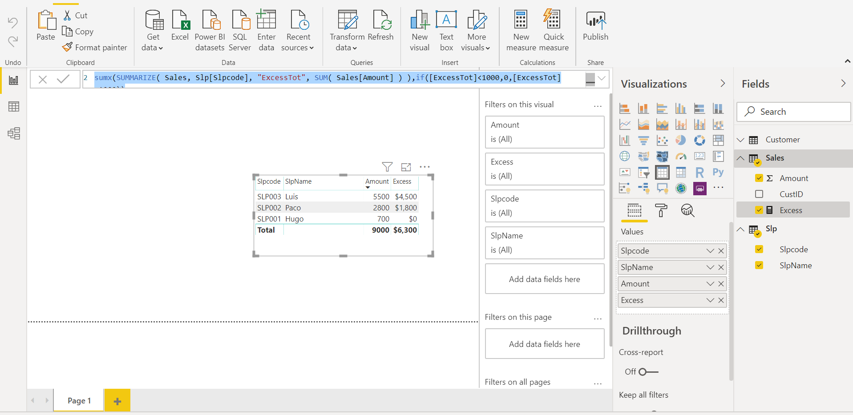This screenshot has width=853, height=415.
Task: Open Filters on this visual more options
Action: click(x=598, y=106)
